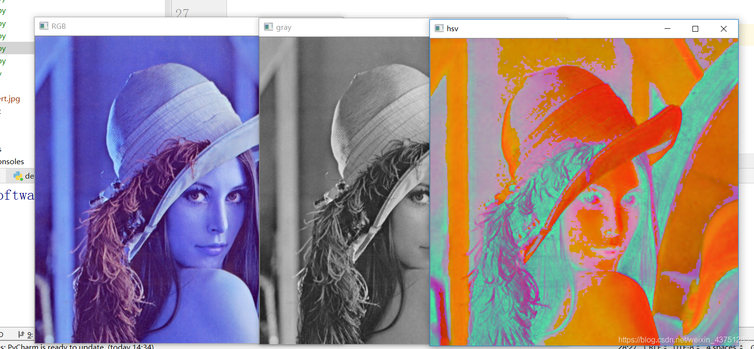
Task: Select the hsv colored Lena image
Action: (x=584, y=192)
